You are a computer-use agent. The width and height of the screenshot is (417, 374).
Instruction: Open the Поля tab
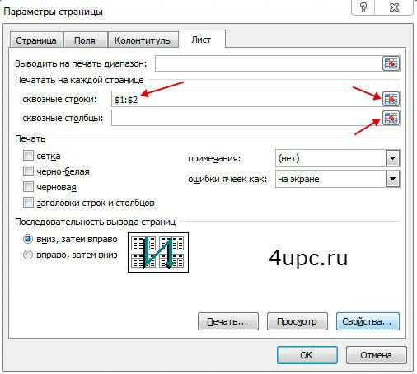pos(85,40)
